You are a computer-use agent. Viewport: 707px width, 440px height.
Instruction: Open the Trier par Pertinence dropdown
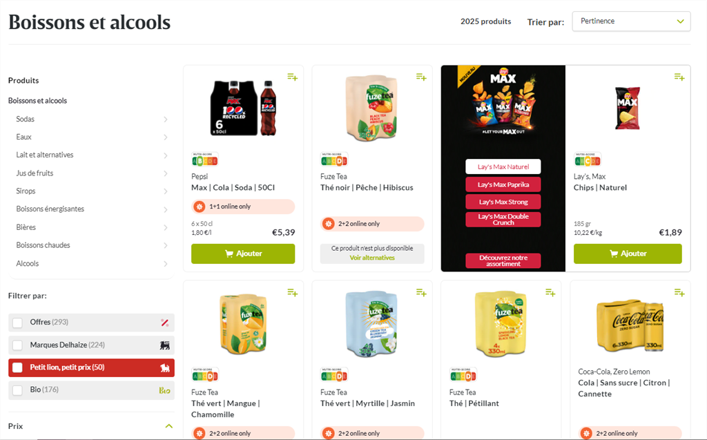(x=631, y=21)
